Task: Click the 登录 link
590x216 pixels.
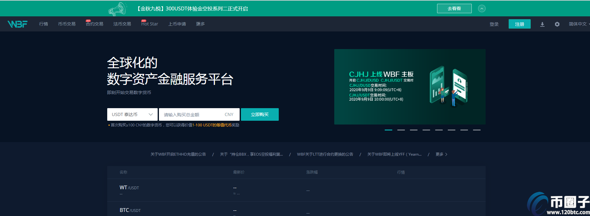Action: pyautogui.click(x=494, y=24)
